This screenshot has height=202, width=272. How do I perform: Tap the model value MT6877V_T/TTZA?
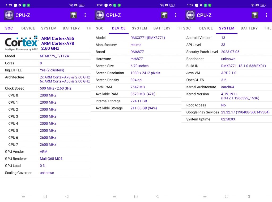tap(54, 56)
